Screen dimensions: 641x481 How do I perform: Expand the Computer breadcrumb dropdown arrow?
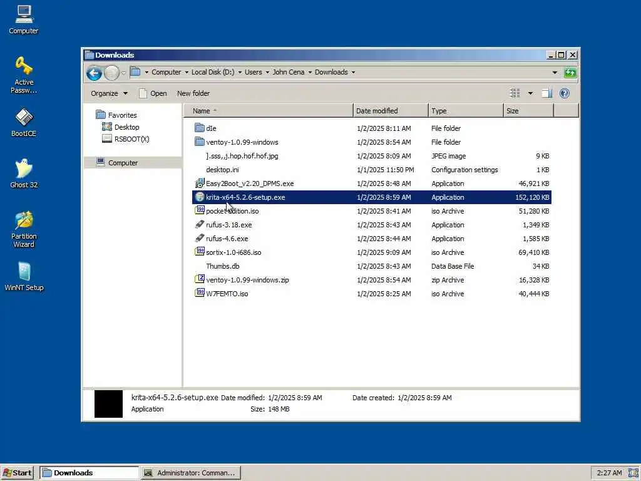[x=187, y=73]
